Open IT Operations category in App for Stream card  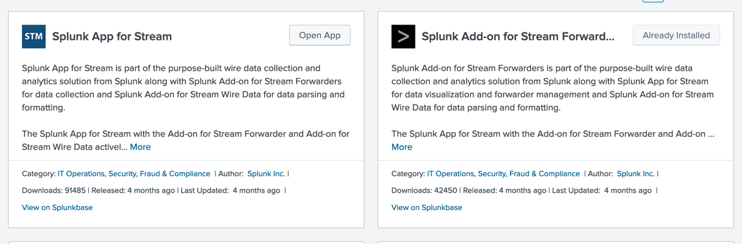point(81,174)
